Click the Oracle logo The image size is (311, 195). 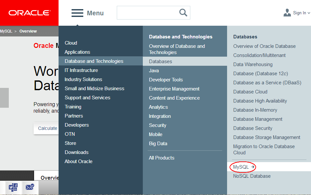pyautogui.click(x=29, y=13)
